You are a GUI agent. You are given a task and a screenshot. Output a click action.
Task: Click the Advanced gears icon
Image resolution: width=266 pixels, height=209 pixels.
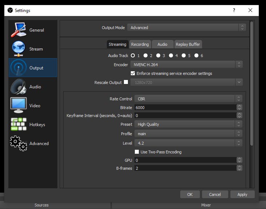point(18,144)
